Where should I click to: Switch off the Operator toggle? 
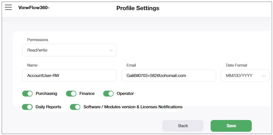(x=108, y=94)
